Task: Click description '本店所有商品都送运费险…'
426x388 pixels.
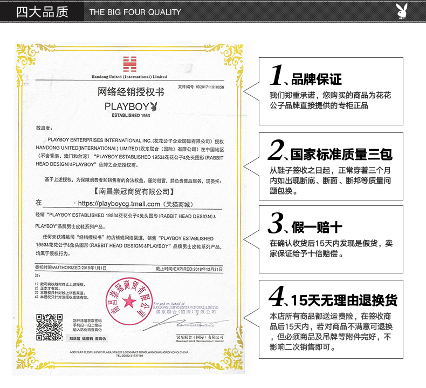Action: tap(331, 332)
